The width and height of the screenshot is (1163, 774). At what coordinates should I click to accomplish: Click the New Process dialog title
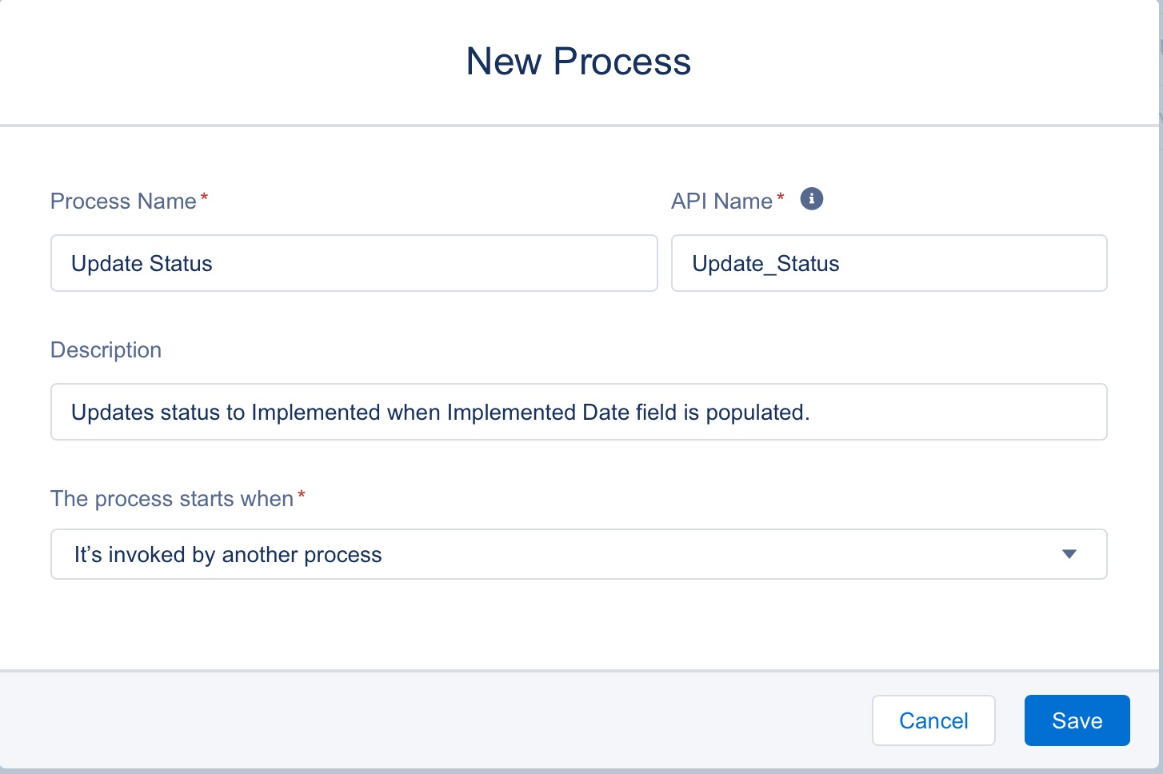point(578,62)
